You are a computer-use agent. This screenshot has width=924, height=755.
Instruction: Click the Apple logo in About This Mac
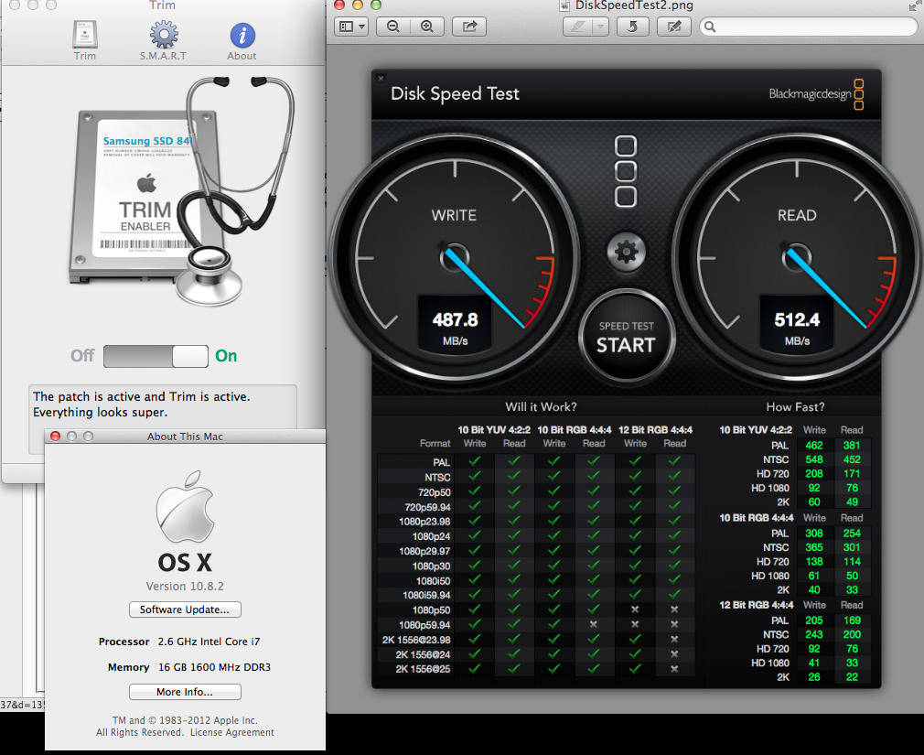(185, 507)
